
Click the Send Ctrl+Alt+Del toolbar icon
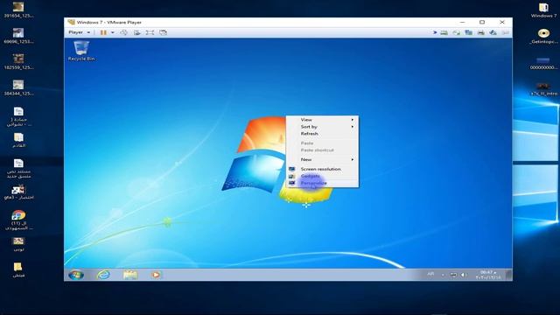pyautogui.click(x=123, y=32)
